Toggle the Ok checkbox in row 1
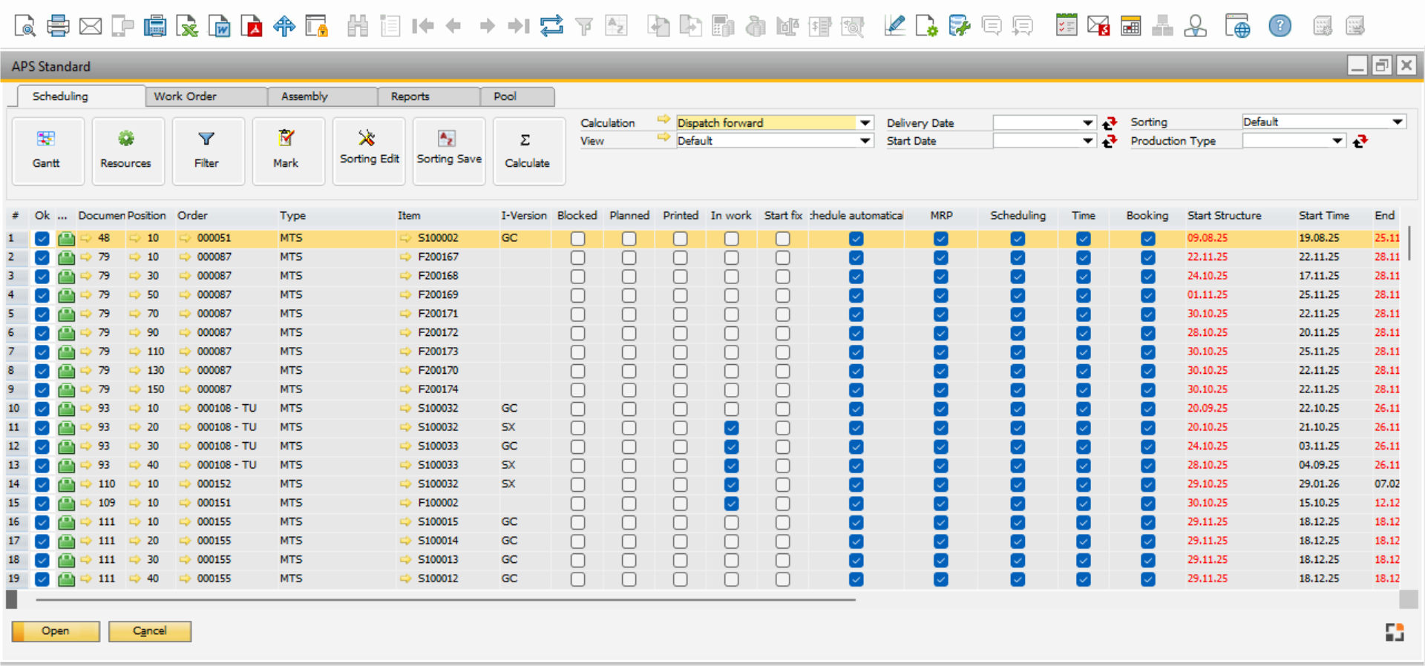This screenshot has height=666, width=1425. click(x=42, y=239)
